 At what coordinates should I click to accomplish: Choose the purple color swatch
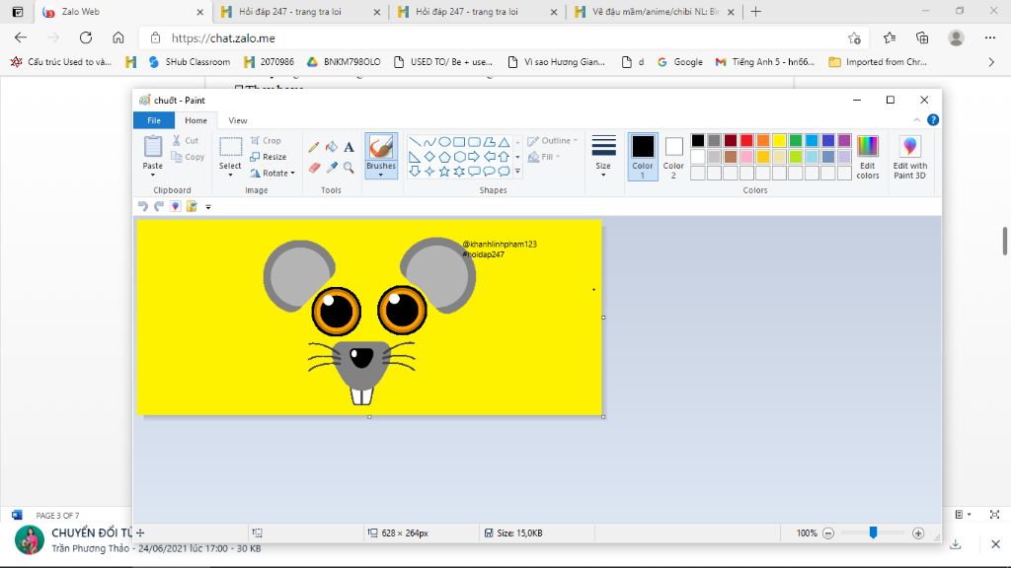pyautogui.click(x=845, y=140)
